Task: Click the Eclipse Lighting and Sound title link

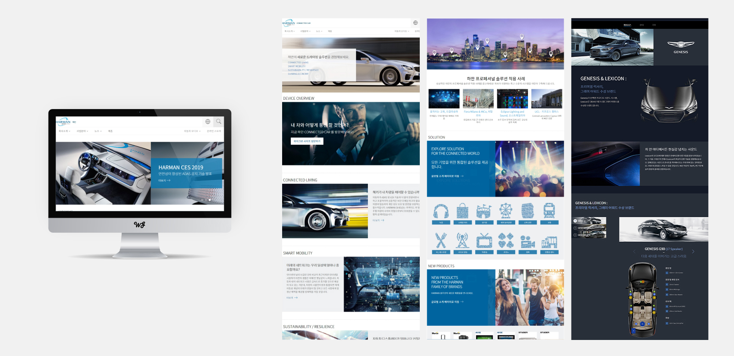Action: [512, 113]
